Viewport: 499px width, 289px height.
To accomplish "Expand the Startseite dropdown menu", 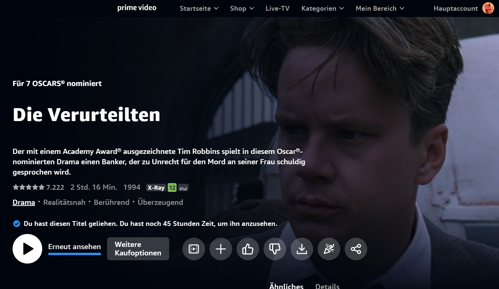I will coord(199,8).
